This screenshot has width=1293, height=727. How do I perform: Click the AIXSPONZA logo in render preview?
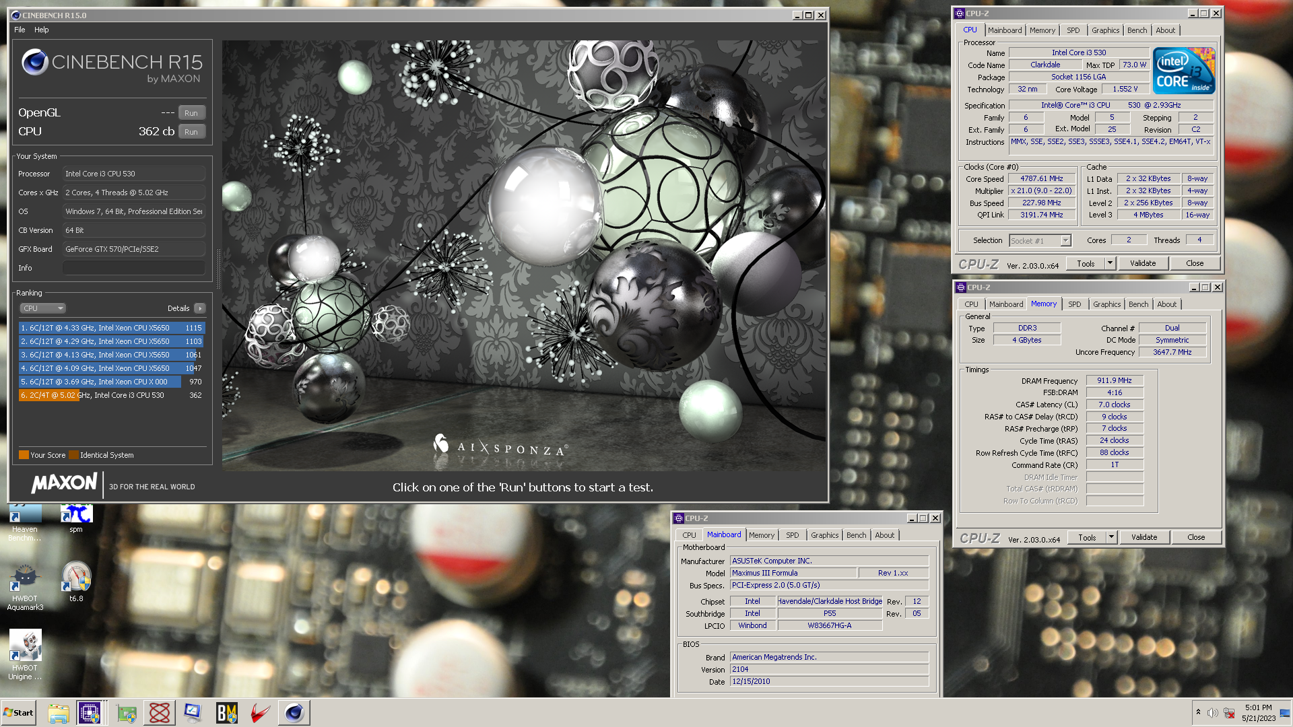tap(500, 446)
